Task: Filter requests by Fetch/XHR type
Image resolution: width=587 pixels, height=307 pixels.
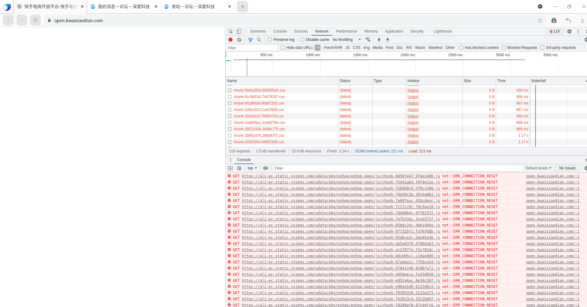Action: click(333, 48)
